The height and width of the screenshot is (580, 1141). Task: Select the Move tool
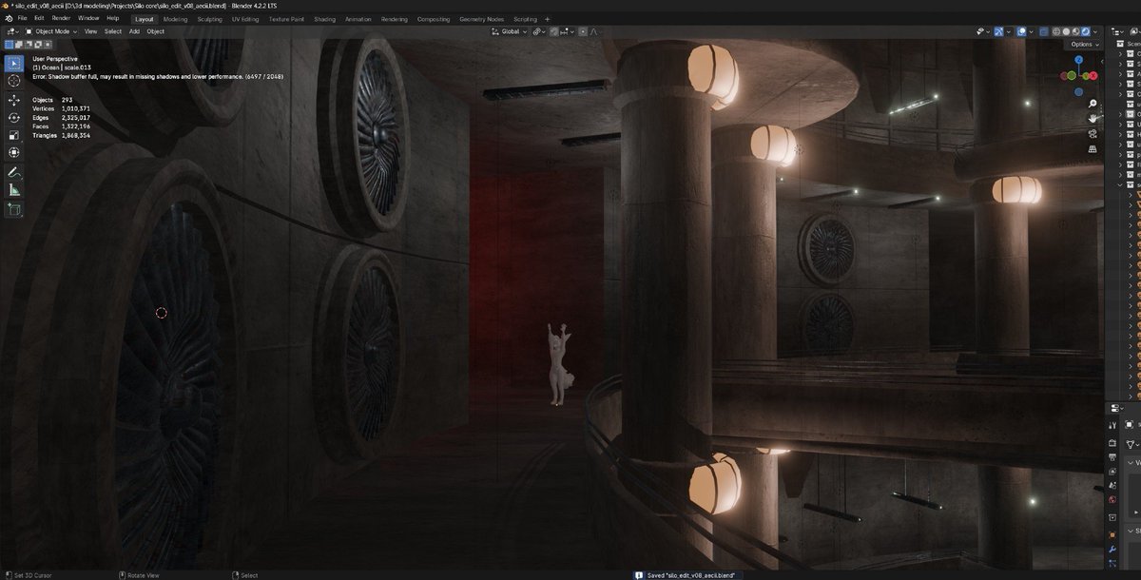[14, 100]
